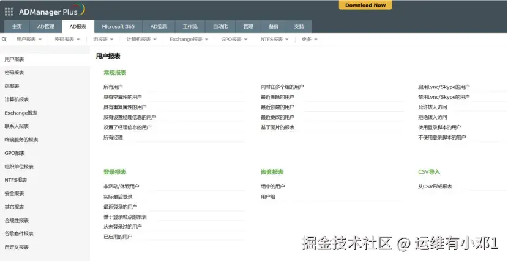Open the Microsoft 365 tab
Viewport: 508px width, 261px height.
118,27
